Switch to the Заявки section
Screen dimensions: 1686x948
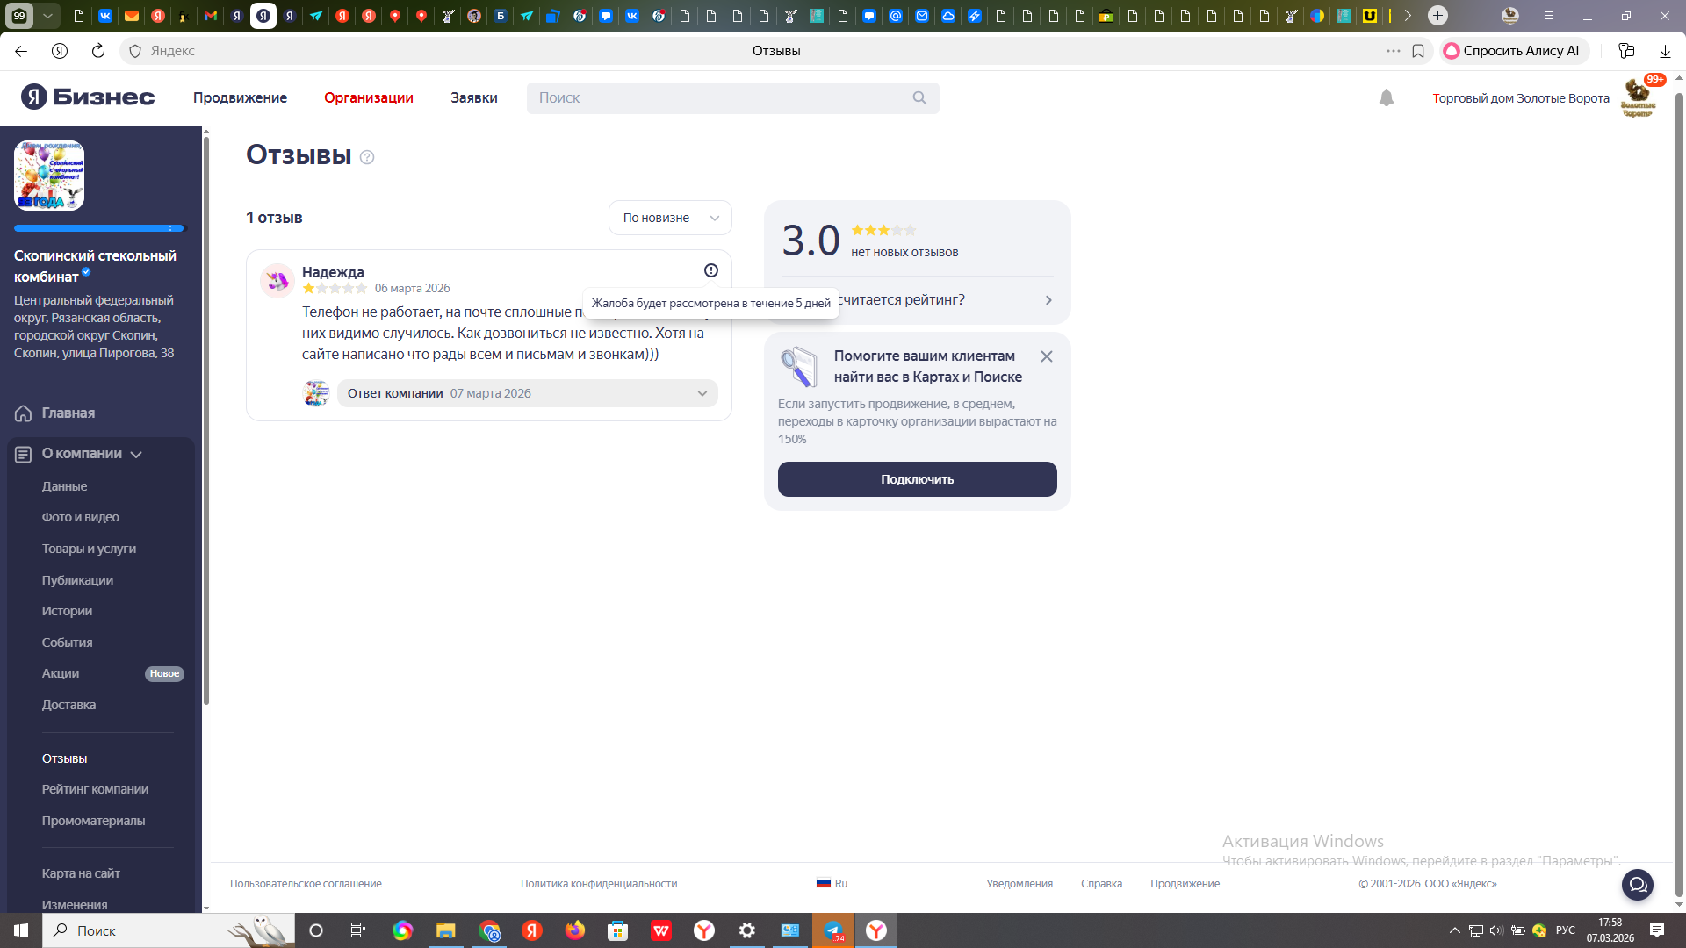(x=473, y=97)
